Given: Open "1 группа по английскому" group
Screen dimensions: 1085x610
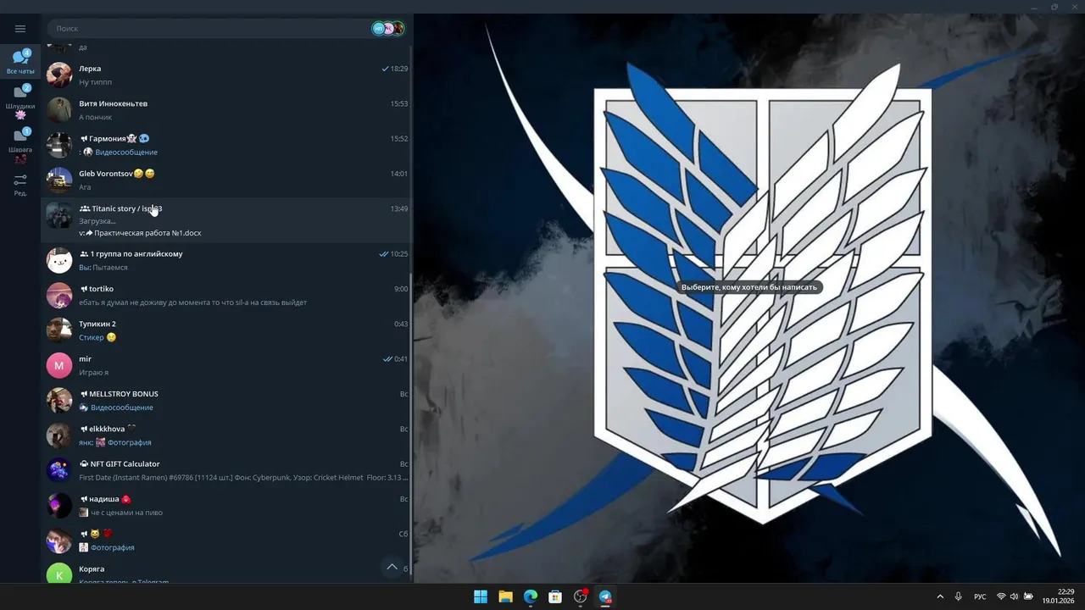Looking at the screenshot, I should [226, 260].
